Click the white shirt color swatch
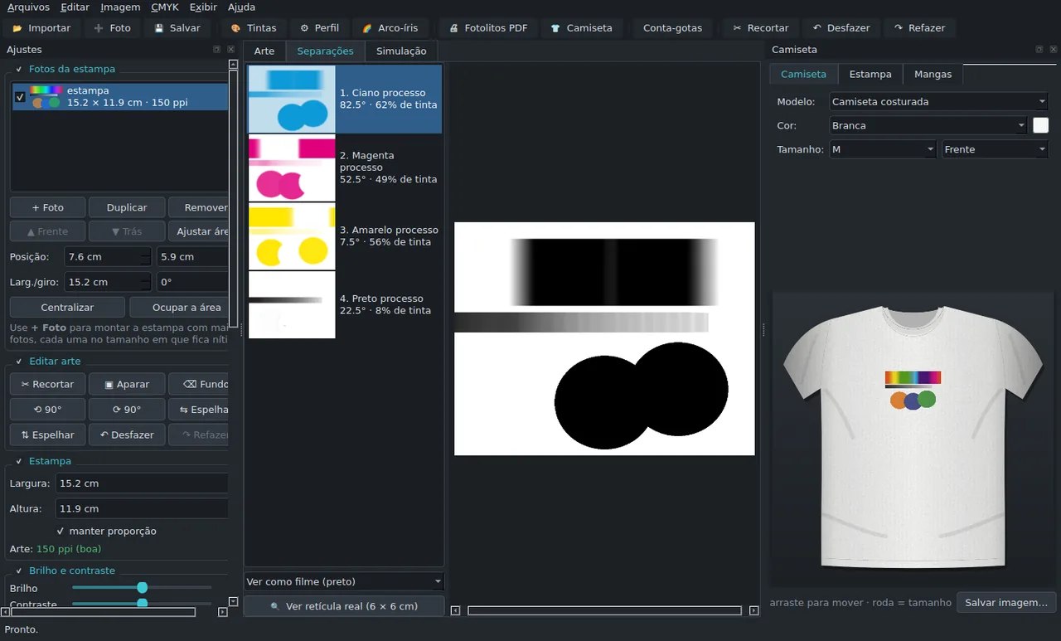Viewport: 1061px width, 641px height. [1040, 125]
